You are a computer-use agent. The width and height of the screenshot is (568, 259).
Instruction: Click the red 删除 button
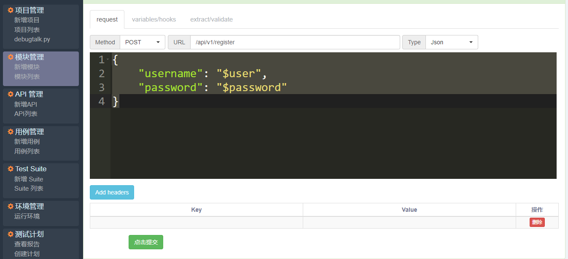point(537,222)
